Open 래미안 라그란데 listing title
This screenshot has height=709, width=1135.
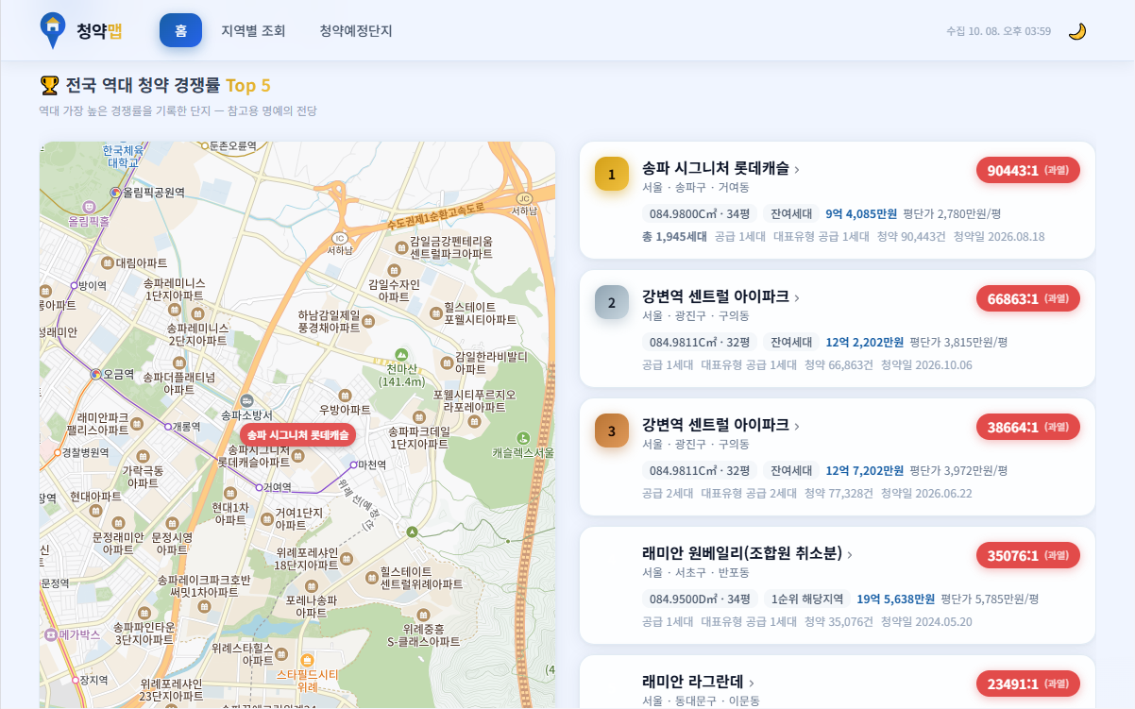pos(693,682)
